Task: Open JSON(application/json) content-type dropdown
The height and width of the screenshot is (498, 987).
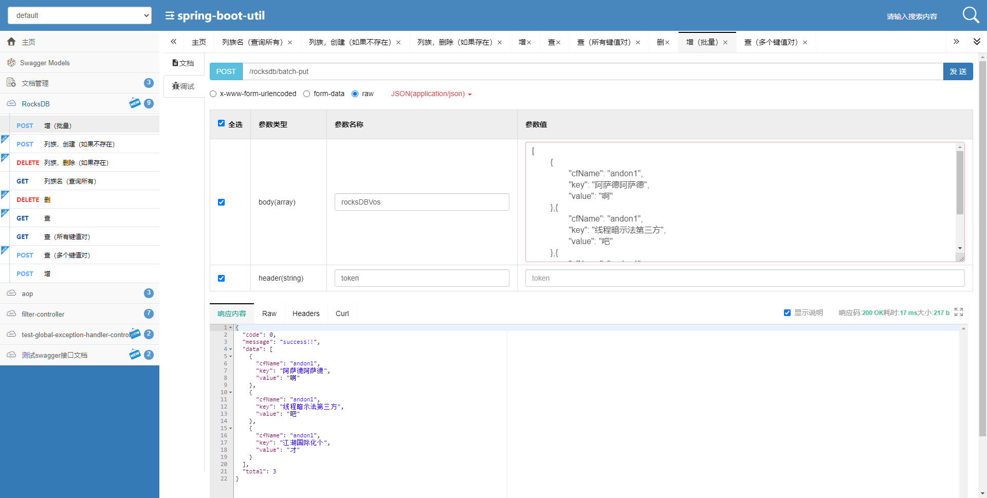Action: pos(431,94)
